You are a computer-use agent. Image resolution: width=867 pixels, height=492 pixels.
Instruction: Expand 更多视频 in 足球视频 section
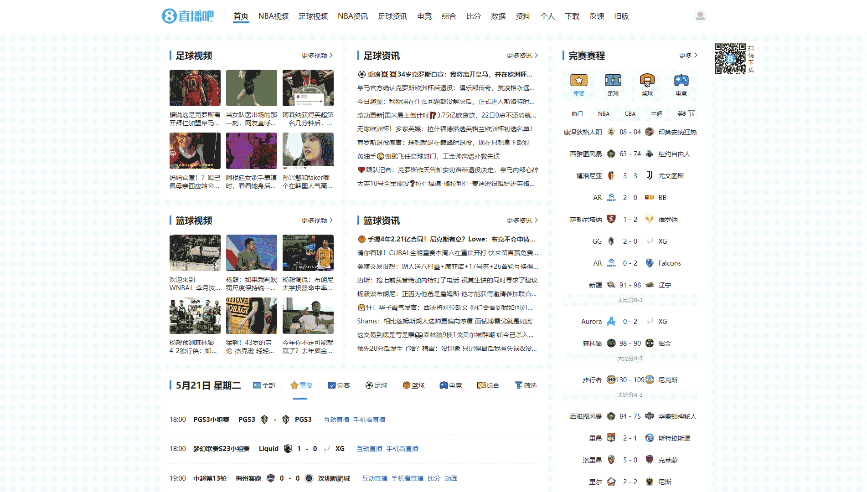(317, 56)
